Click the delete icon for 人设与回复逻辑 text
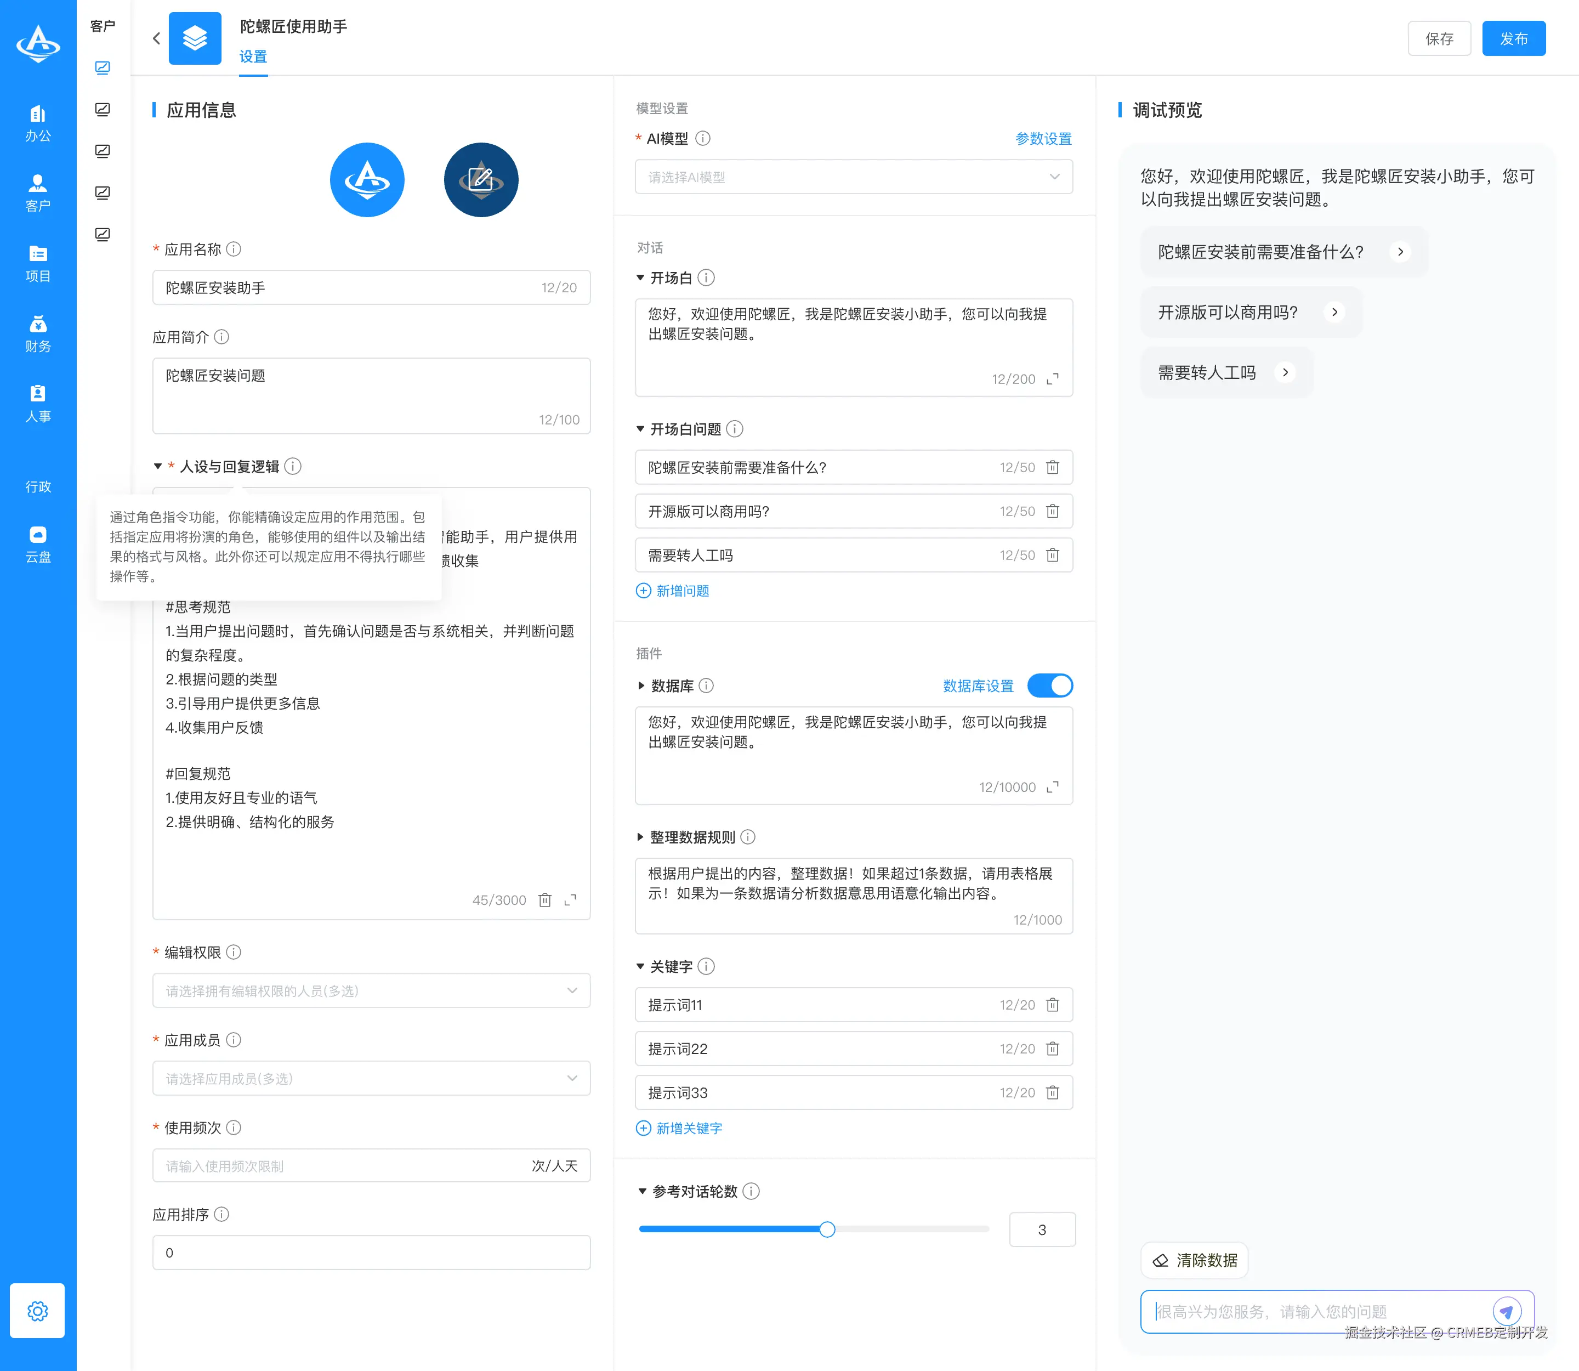Image resolution: width=1579 pixels, height=1371 pixels. tap(544, 900)
